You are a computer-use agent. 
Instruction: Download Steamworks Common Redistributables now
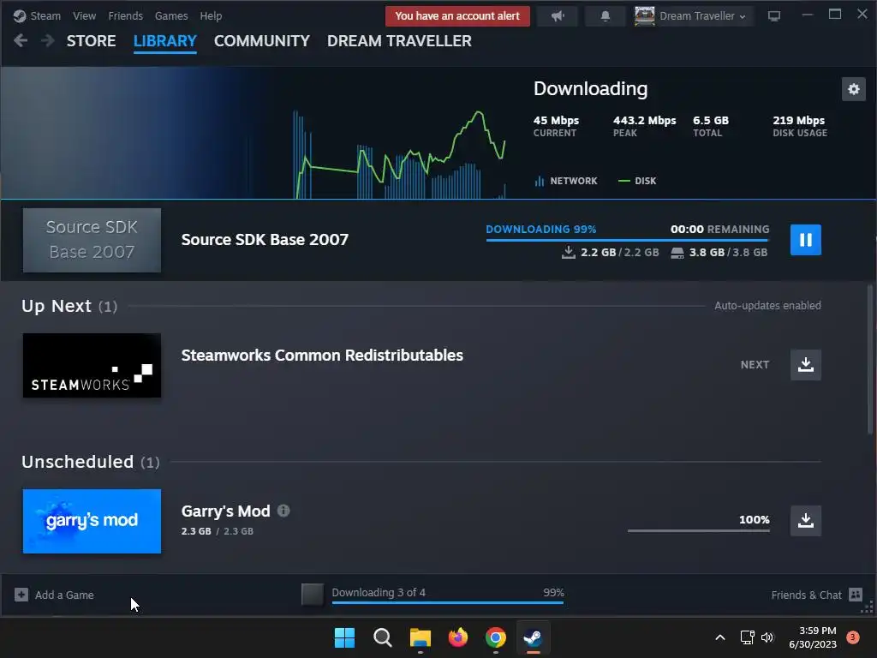pyautogui.click(x=805, y=365)
